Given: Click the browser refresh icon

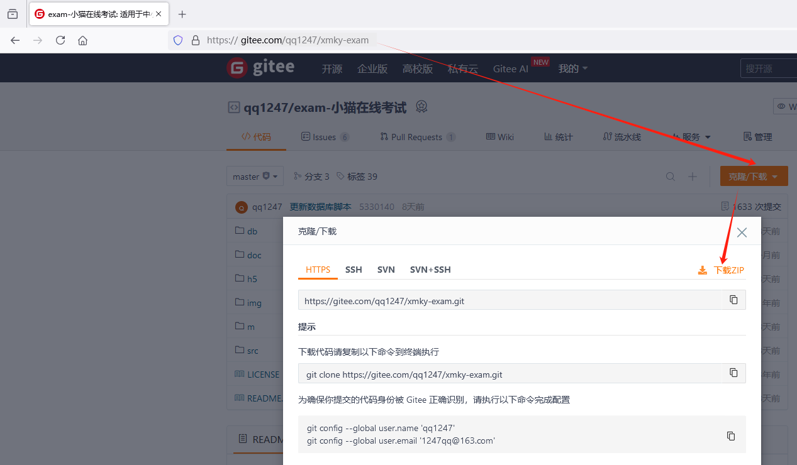Looking at the screenshot, I should pos(60,40).
